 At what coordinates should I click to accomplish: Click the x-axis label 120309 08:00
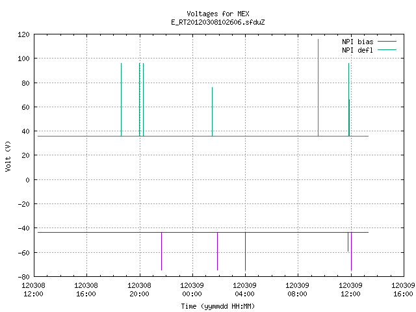[x=297, y=289]
